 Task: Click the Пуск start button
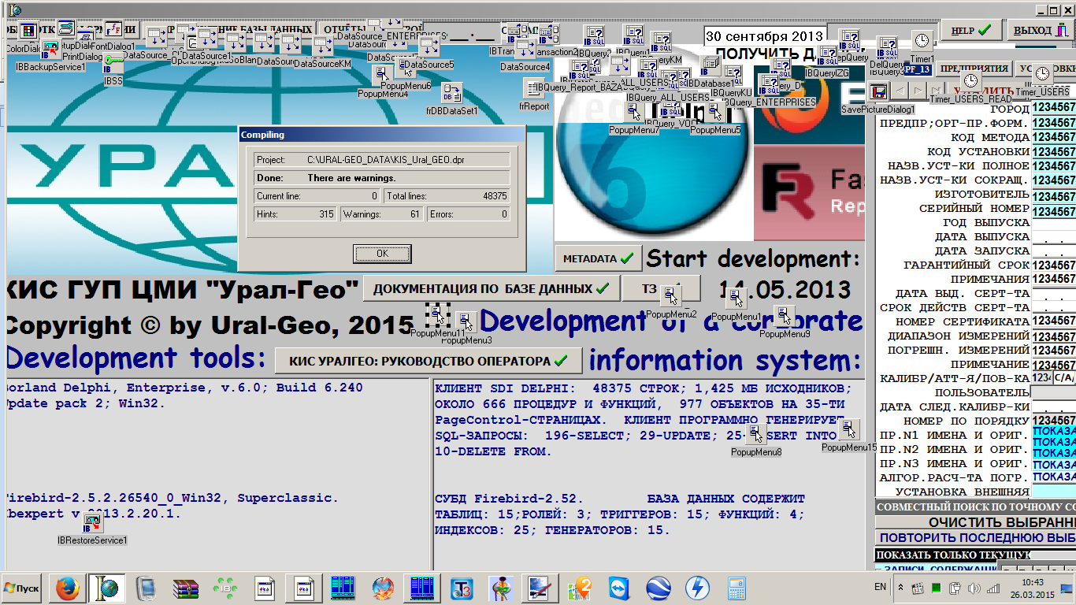point(23,588)
